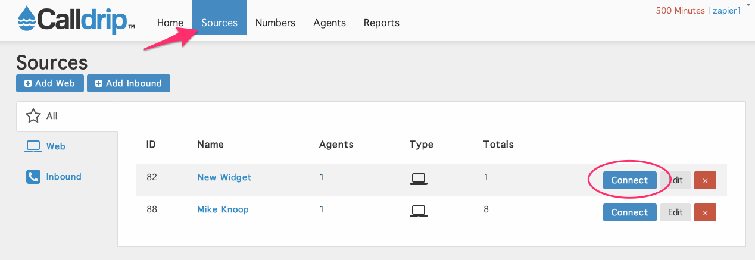The height and width of the screenshot is (260, 755).
Task: Connect the Mike Knoop source
Action: click(629, 212)
